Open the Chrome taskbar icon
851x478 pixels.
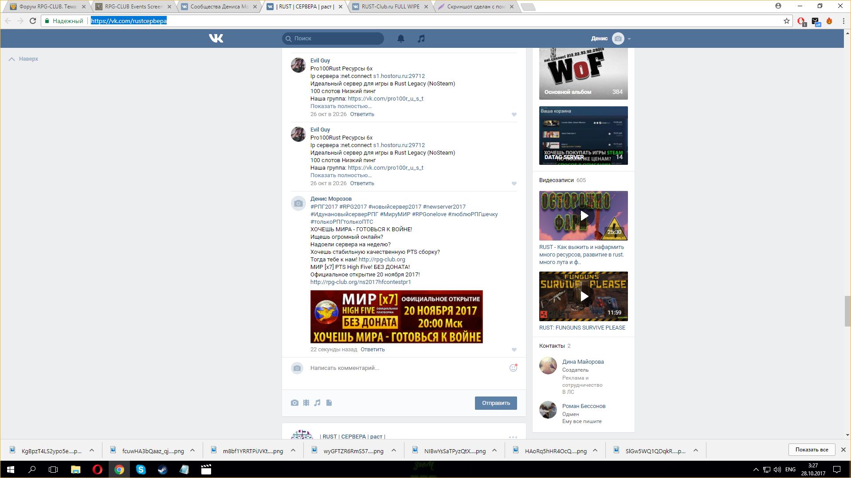[x=119, y=470]
